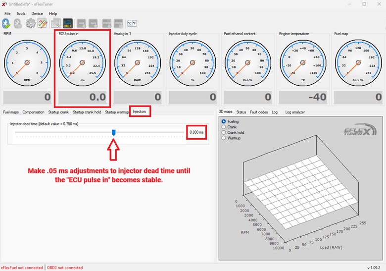Click the Injector duty cycle gauge

[x=193, y=63]
